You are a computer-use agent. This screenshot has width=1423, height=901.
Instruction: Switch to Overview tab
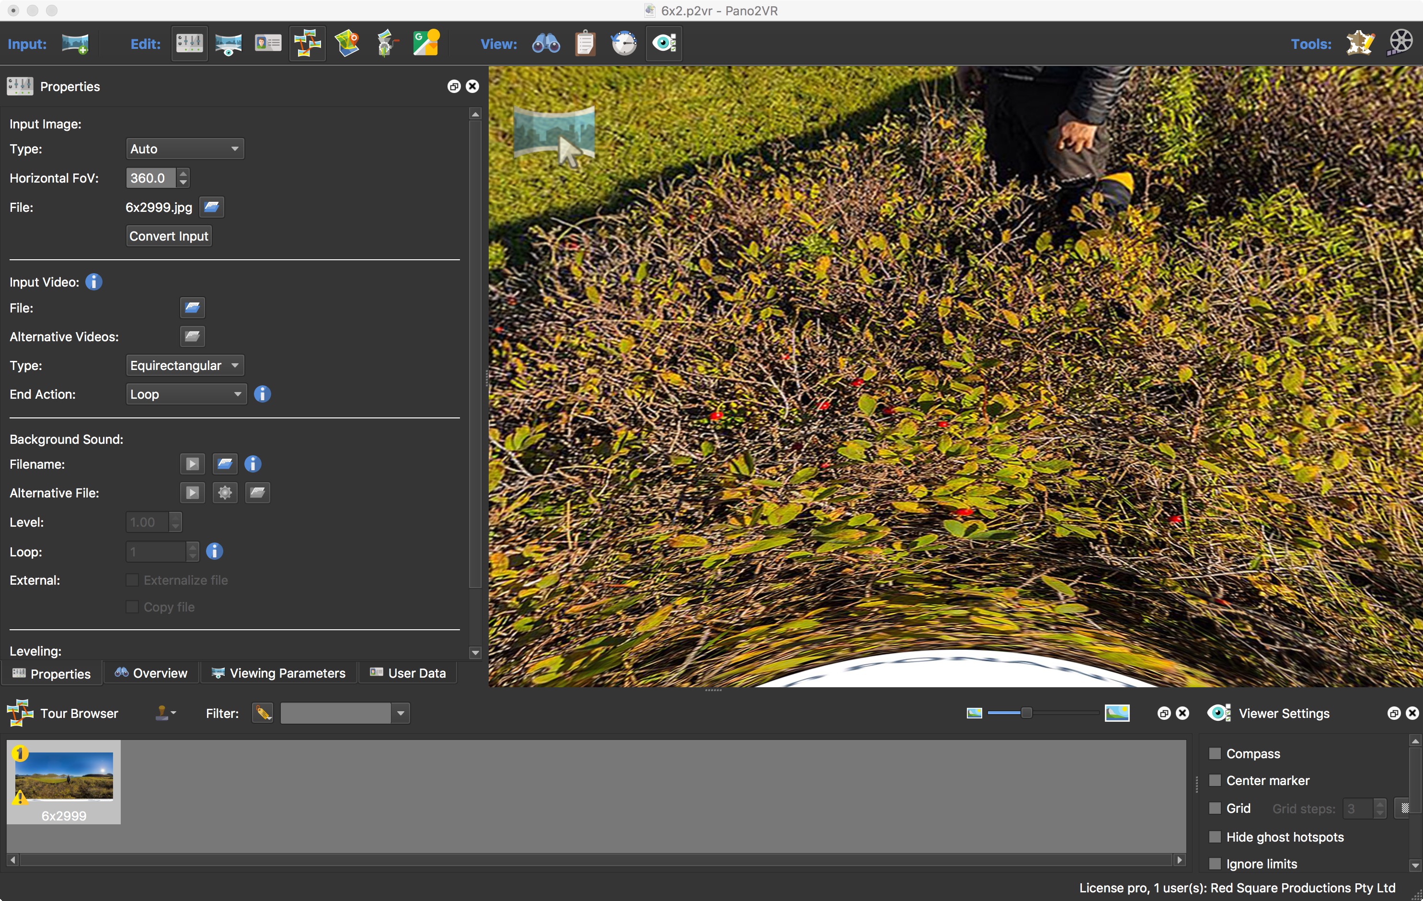click(x=151, y=673)
